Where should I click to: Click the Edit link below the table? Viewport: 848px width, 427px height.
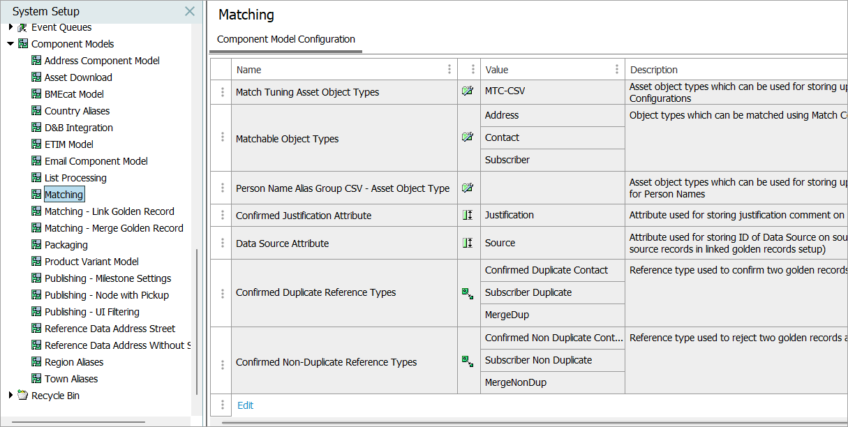click(246, 405)
